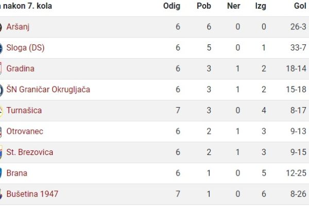Viewport: 309px width, 206px height.
Task: Click the Gol column header
Action: pos(300,6)
